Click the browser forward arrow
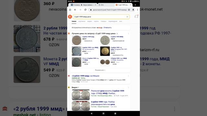207x116 pixels. pyautogui.click(x=80, y=10)
